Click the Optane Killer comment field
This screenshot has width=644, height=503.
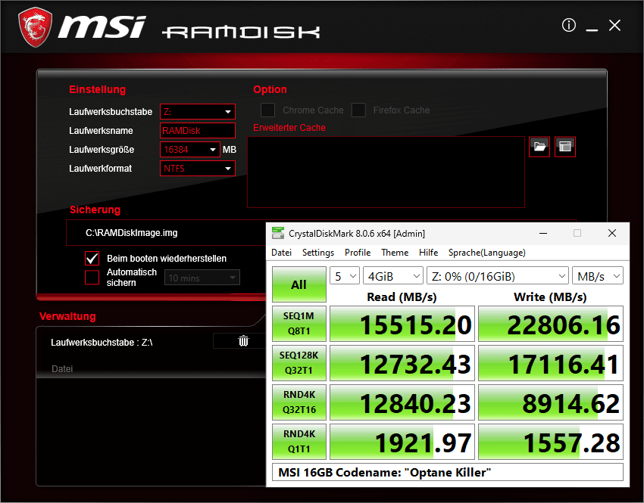(448, 472)
